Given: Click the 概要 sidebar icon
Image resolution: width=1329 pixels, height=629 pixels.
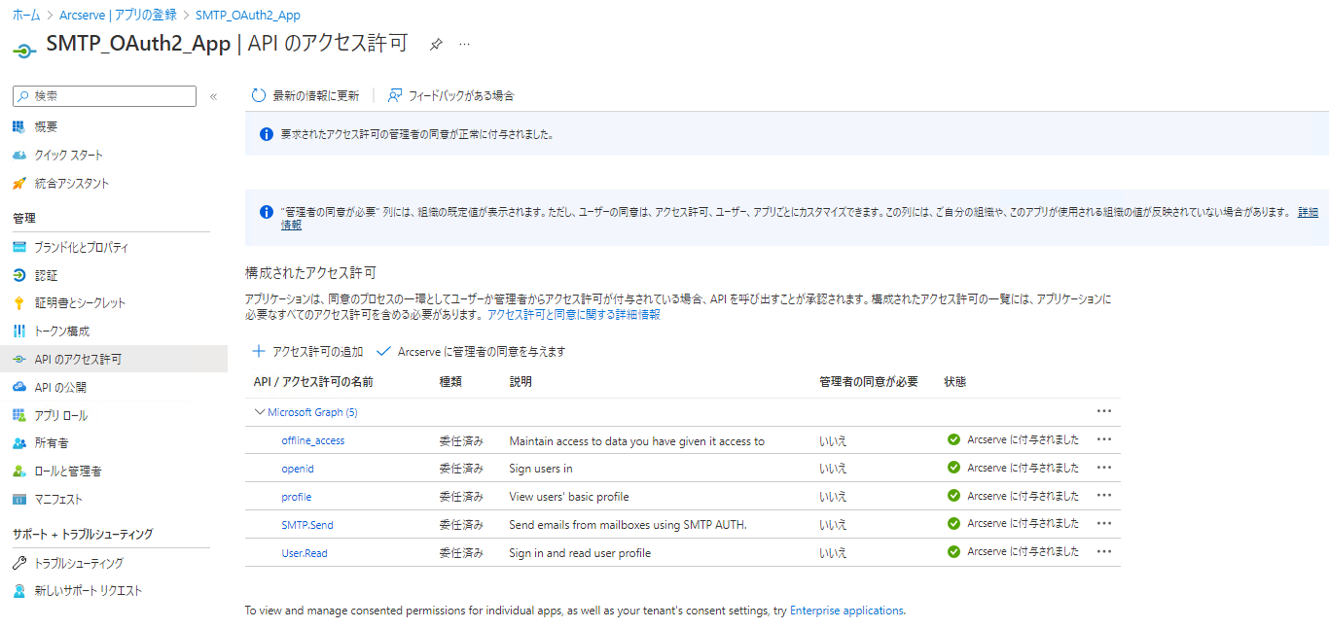Looking at the screenshot, I should (x=19, y=126).
